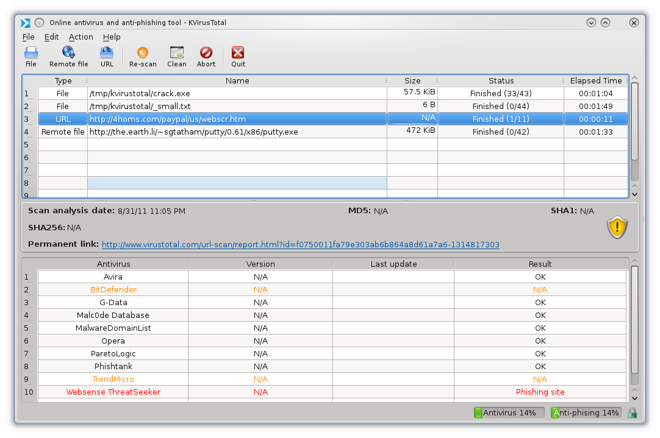Click the Version column header
Screen dimensions: 660x438
click(x=260, y=264)
